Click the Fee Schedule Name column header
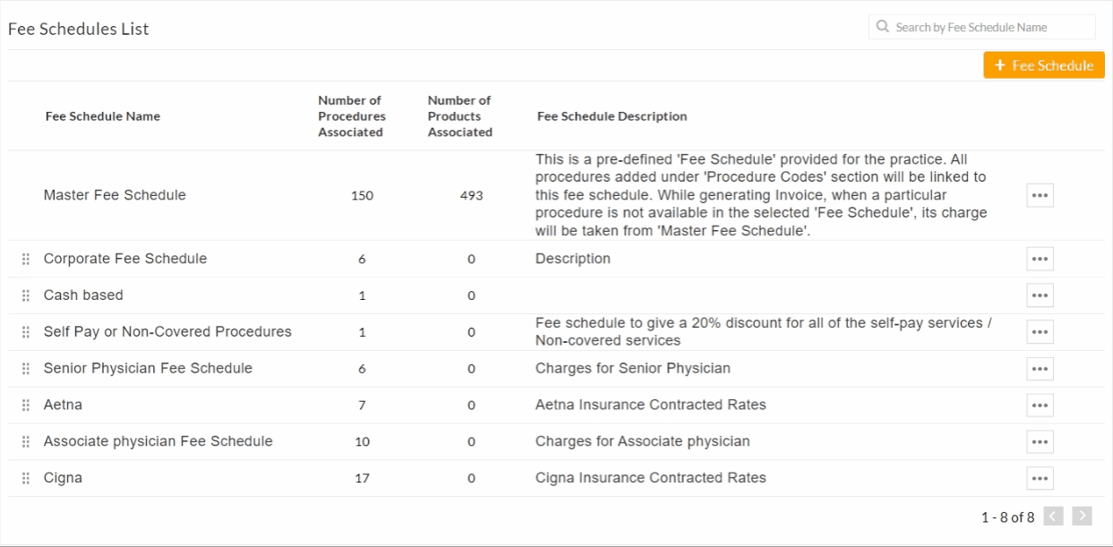The width and height of the screenshot is (1113, 547). point(102,116)
